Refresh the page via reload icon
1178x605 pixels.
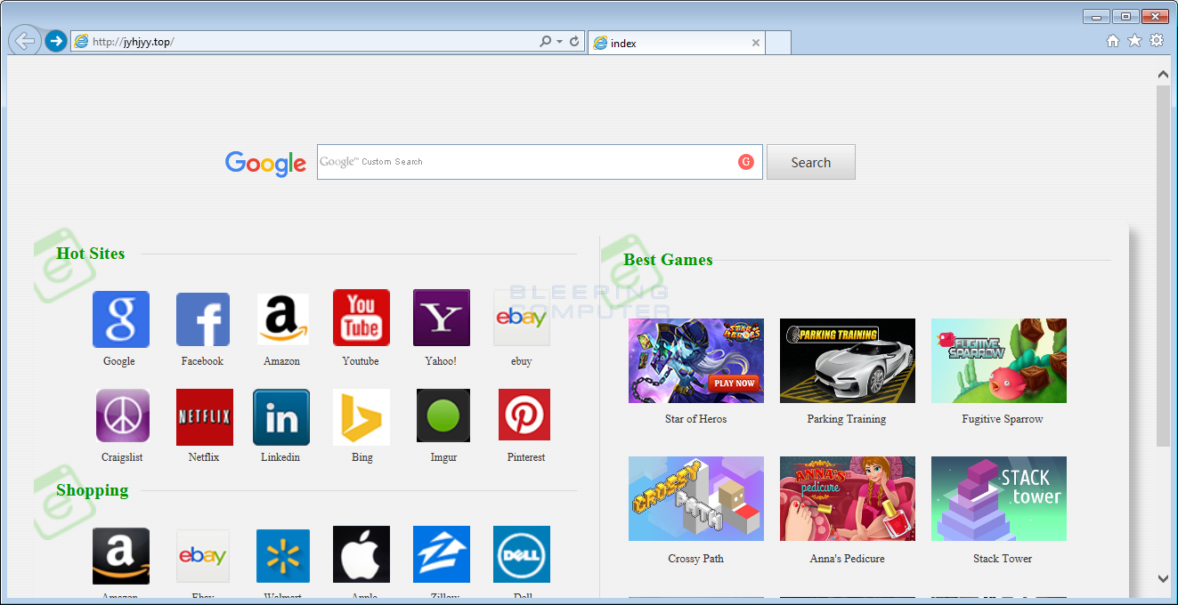(x=574, y=42)
